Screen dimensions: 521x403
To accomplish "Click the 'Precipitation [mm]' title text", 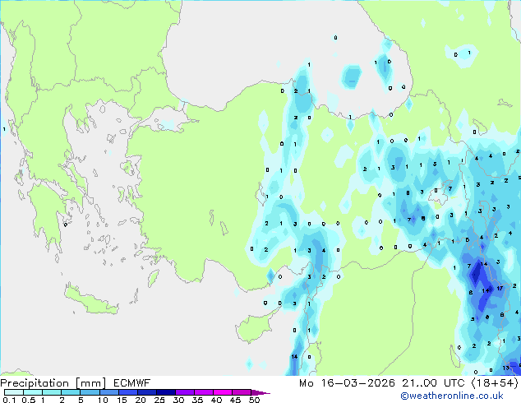I will (x=53, y=383).
